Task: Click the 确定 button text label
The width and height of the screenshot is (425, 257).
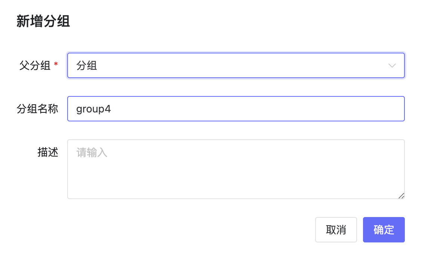Action: [384, 230]
